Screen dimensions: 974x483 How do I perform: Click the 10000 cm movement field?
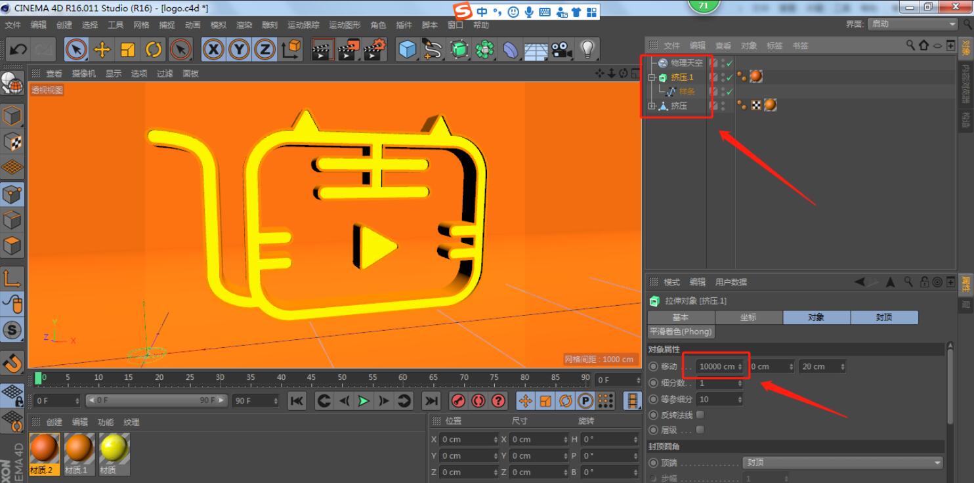(x=721, y=367)
